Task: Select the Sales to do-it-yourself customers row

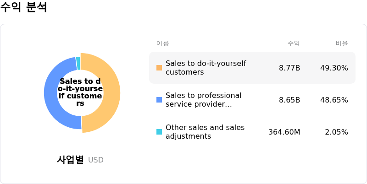Action: [x=252, y=68]
